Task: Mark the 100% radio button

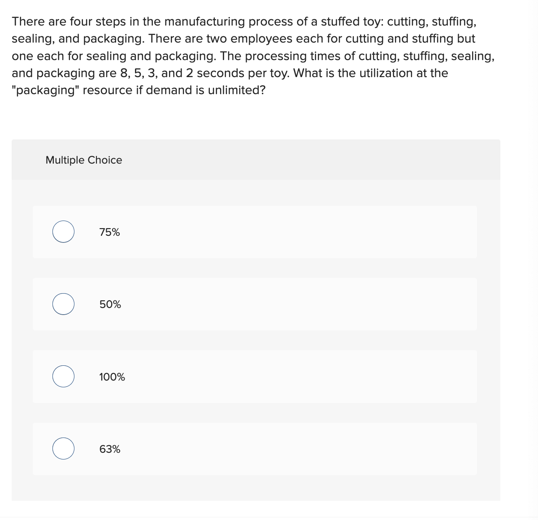Action: 63,377
